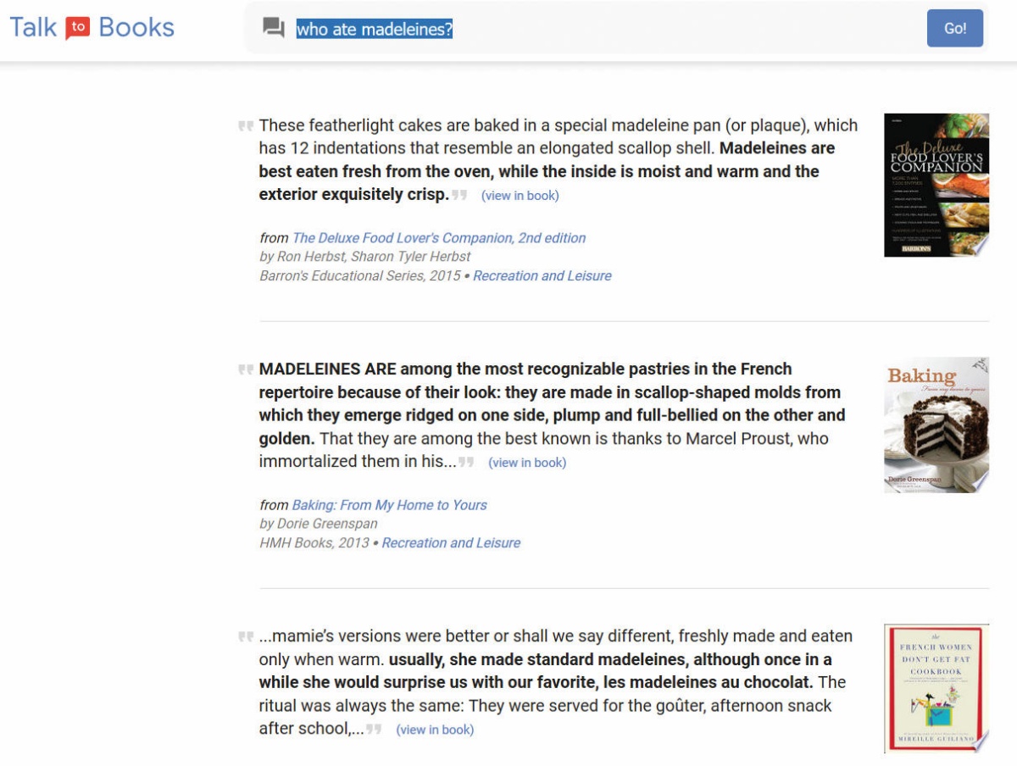Image resolution: width=1017 pixels, height=766 pixels.
Task: Click the opening quote mark icon of first result
Action: click(246, 126)
